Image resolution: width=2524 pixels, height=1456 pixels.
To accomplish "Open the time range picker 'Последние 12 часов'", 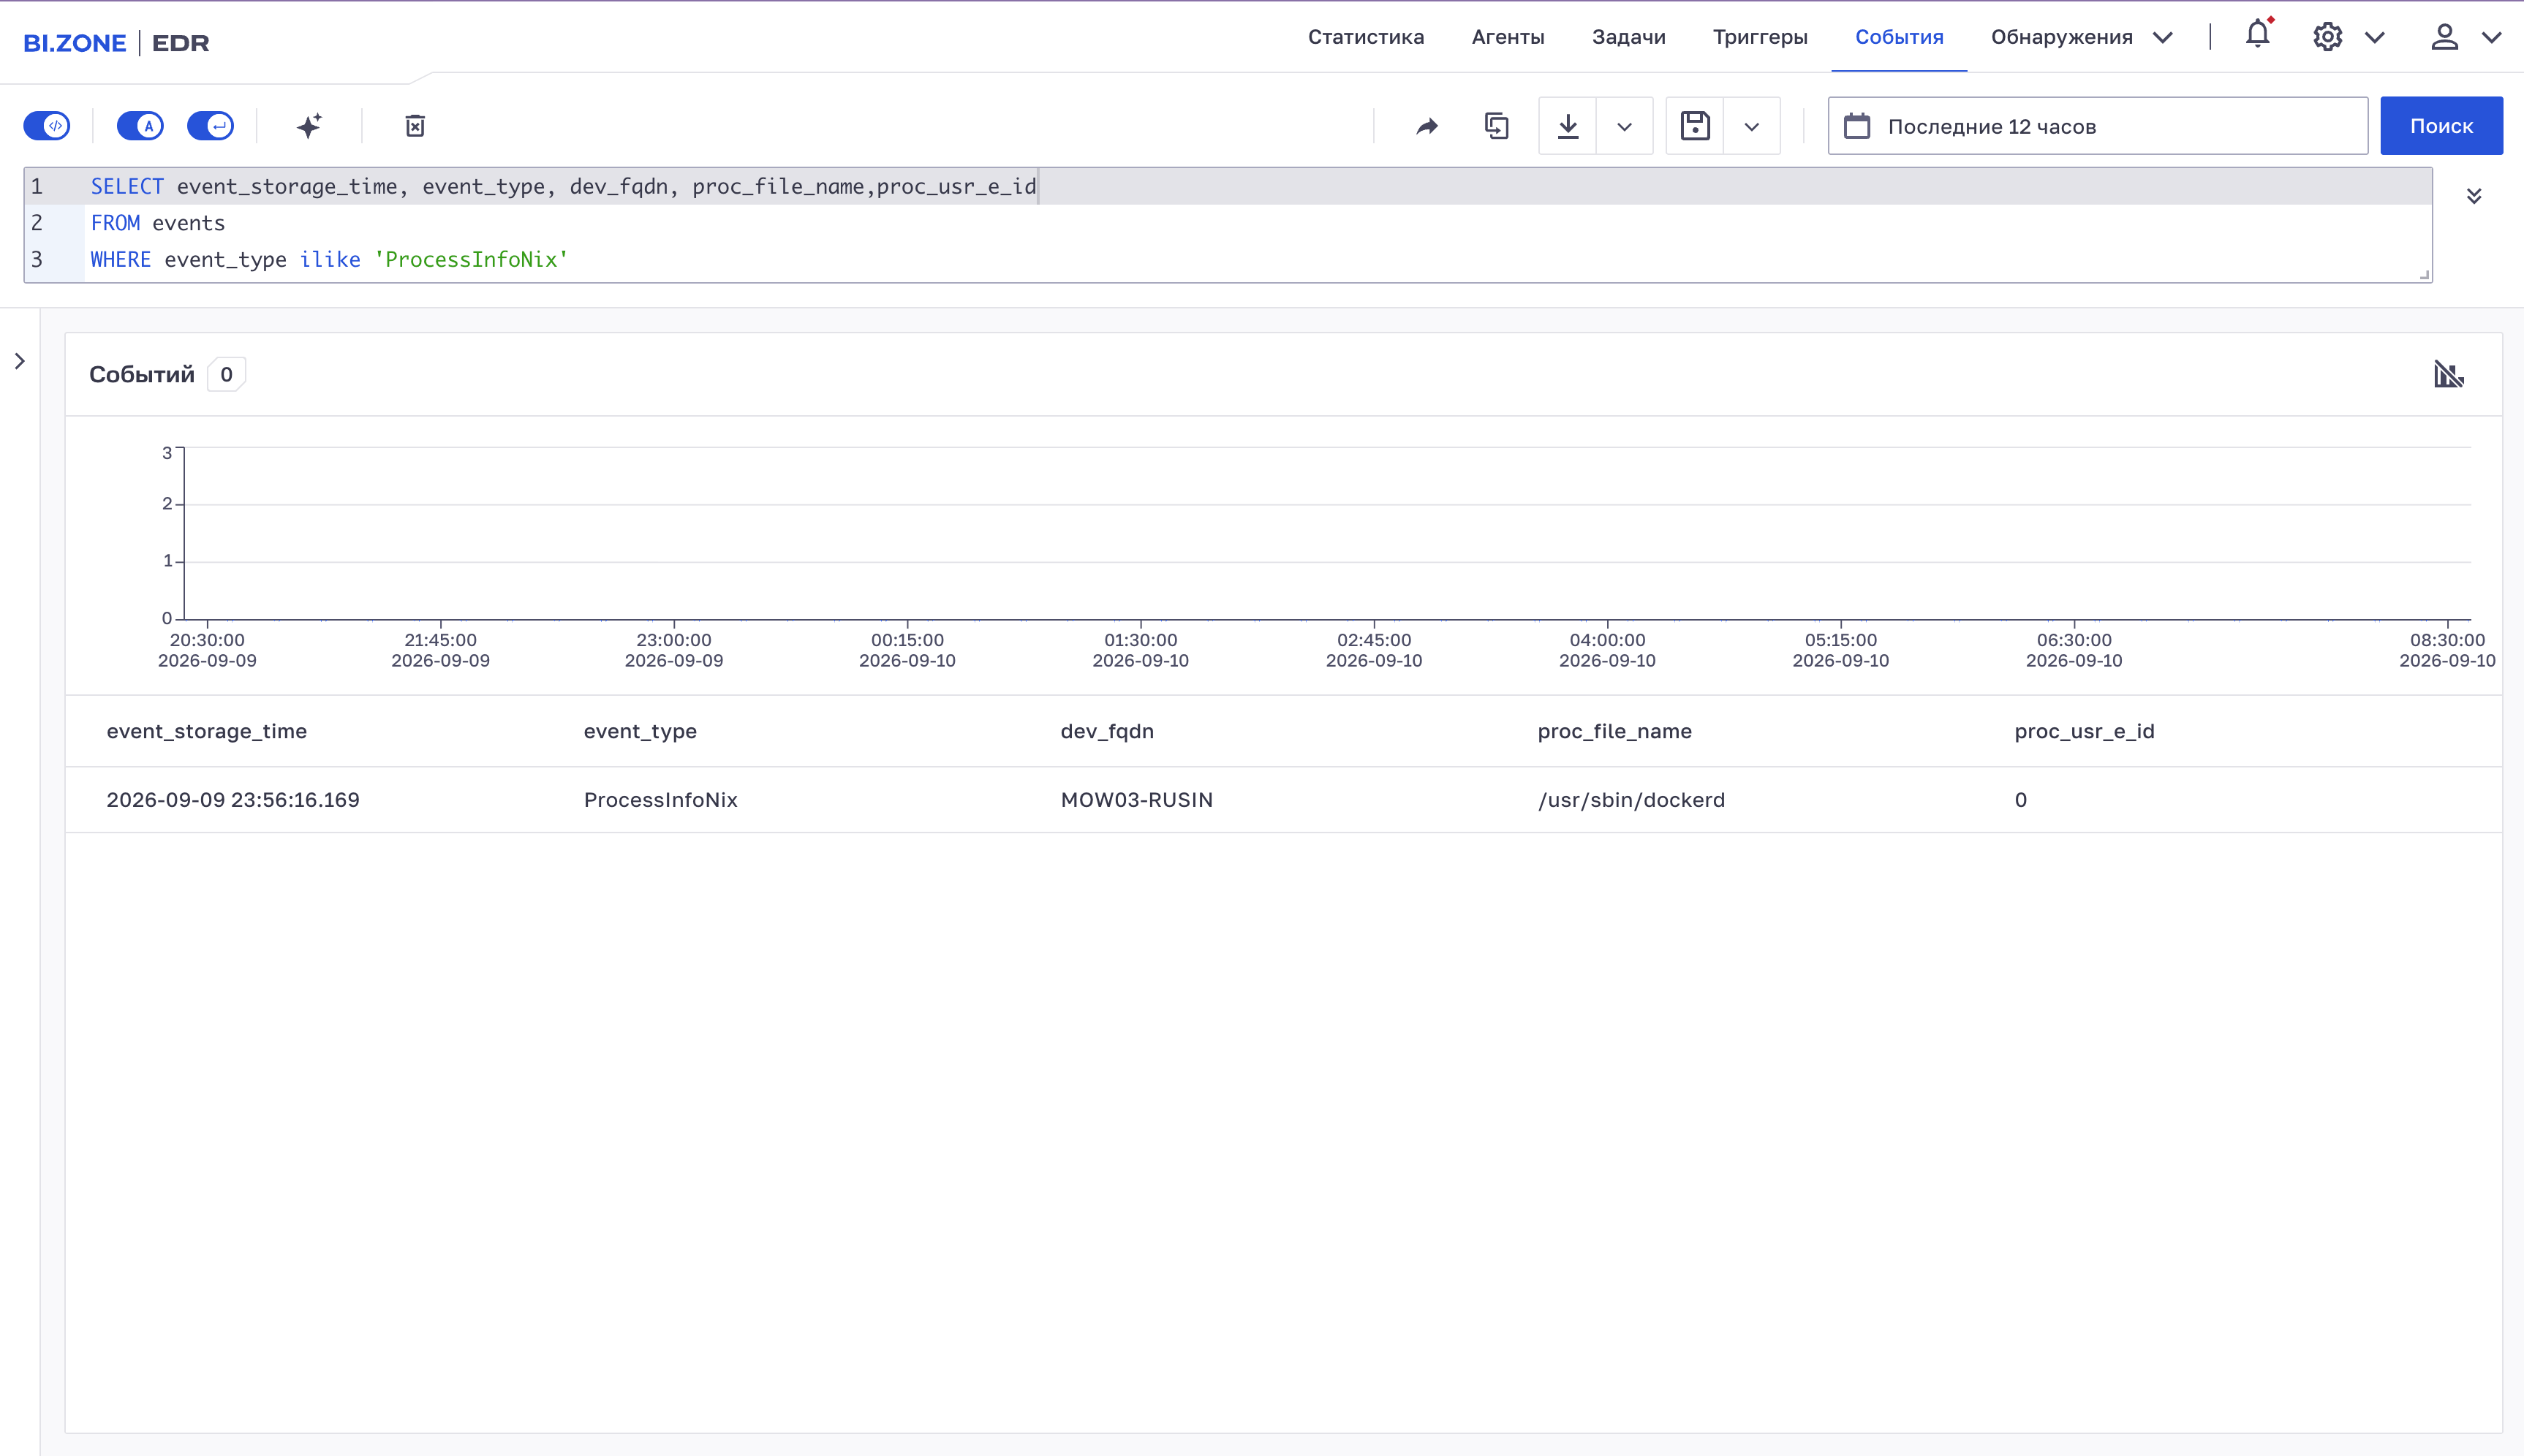I will pyautogui.click(x=2097, y=126).
